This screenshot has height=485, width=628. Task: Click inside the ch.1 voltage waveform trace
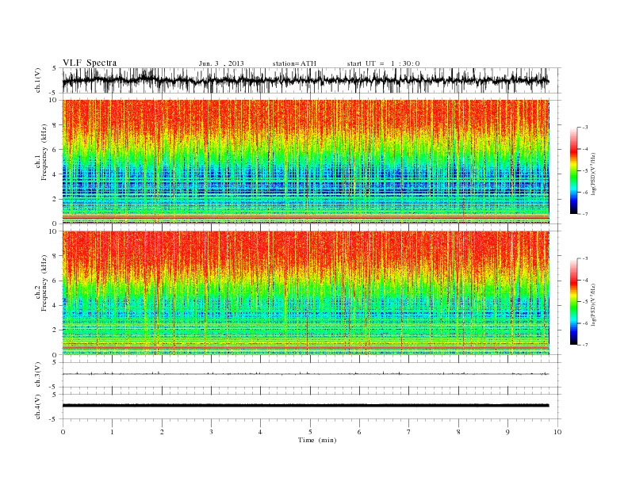(x=305, y=81)
